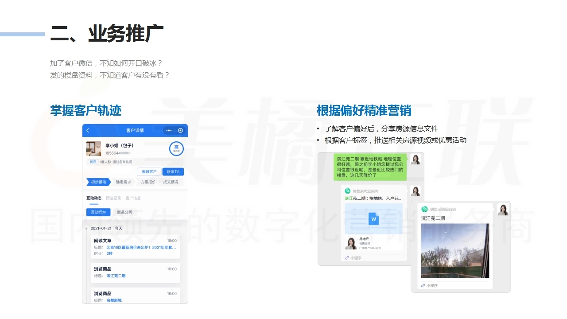Select the 成交情况 stage step

click(171, 182)
